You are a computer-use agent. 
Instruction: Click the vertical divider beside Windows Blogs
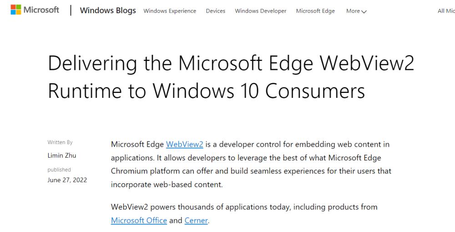[x=71, y=10]
